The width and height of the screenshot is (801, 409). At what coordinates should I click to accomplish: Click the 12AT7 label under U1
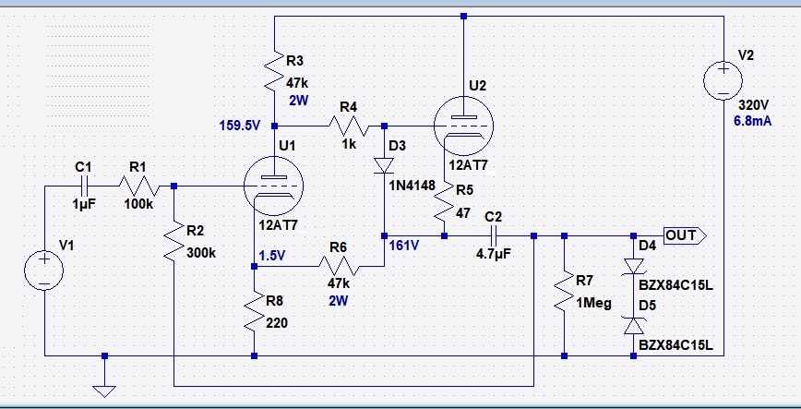(x=278, y=225)
